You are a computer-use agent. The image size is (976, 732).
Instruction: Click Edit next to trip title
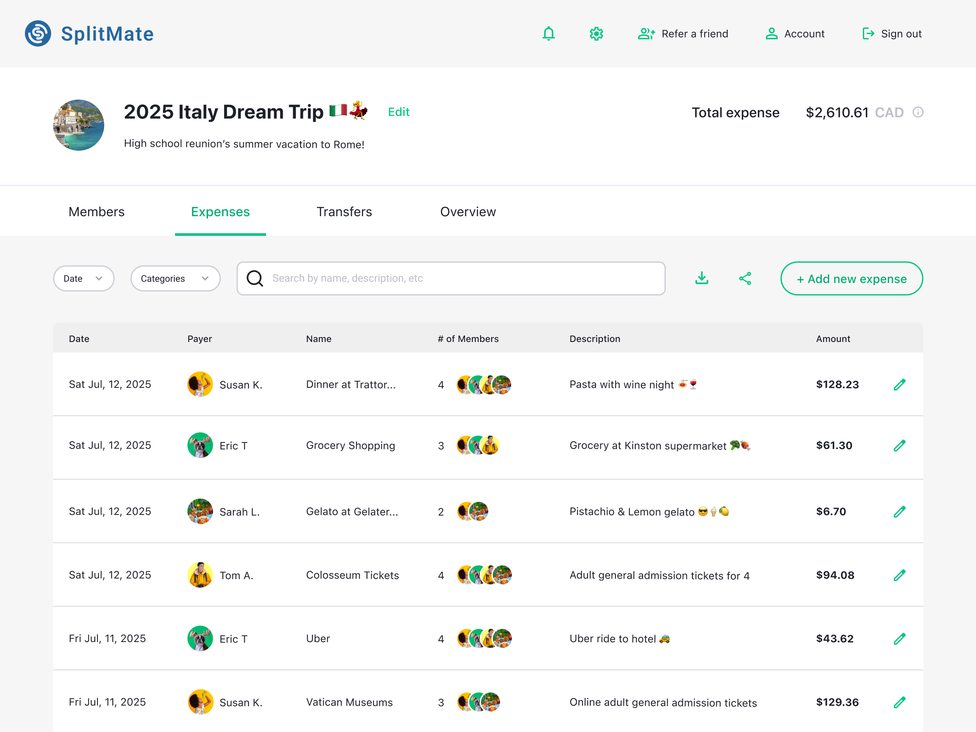[398, 112]
